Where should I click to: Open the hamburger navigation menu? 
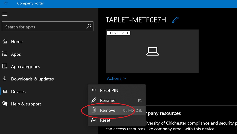coord(5,14)
